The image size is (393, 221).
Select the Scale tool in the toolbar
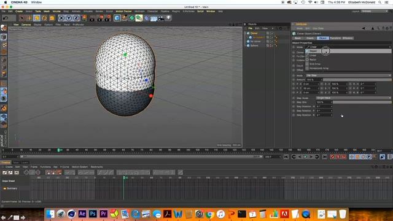37,18
